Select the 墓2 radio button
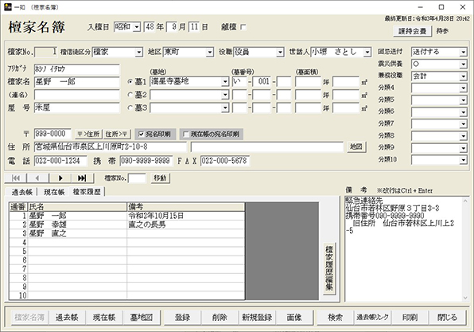Image resolution: width=474 pixels, height=332 pixels. [130, 95]
